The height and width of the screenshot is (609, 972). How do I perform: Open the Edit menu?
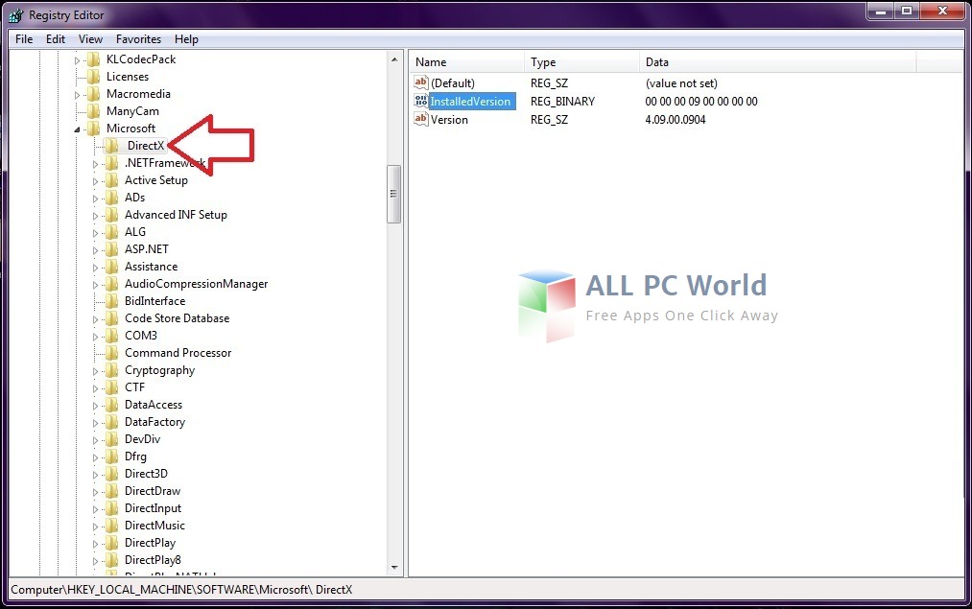[55, 39]
